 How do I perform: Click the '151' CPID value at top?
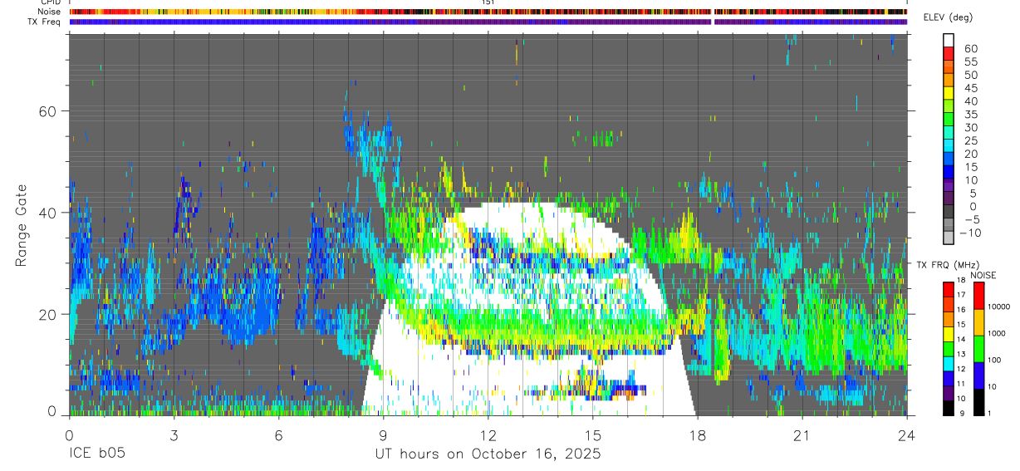coord(488,2)
